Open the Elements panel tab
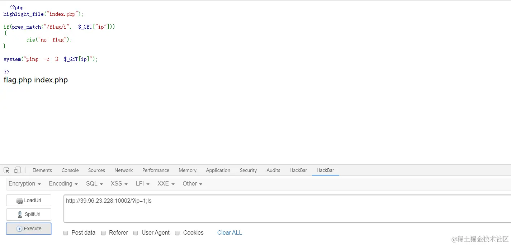This screenshot has width=511, height=245. 42,170
